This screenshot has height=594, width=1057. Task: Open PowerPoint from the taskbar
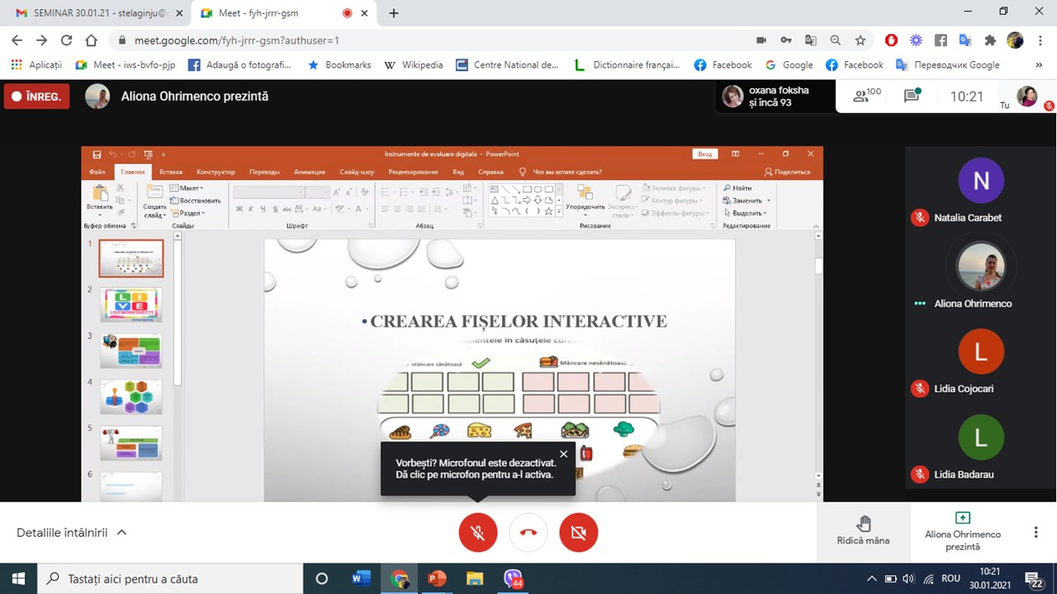click(x=437, y=578)
